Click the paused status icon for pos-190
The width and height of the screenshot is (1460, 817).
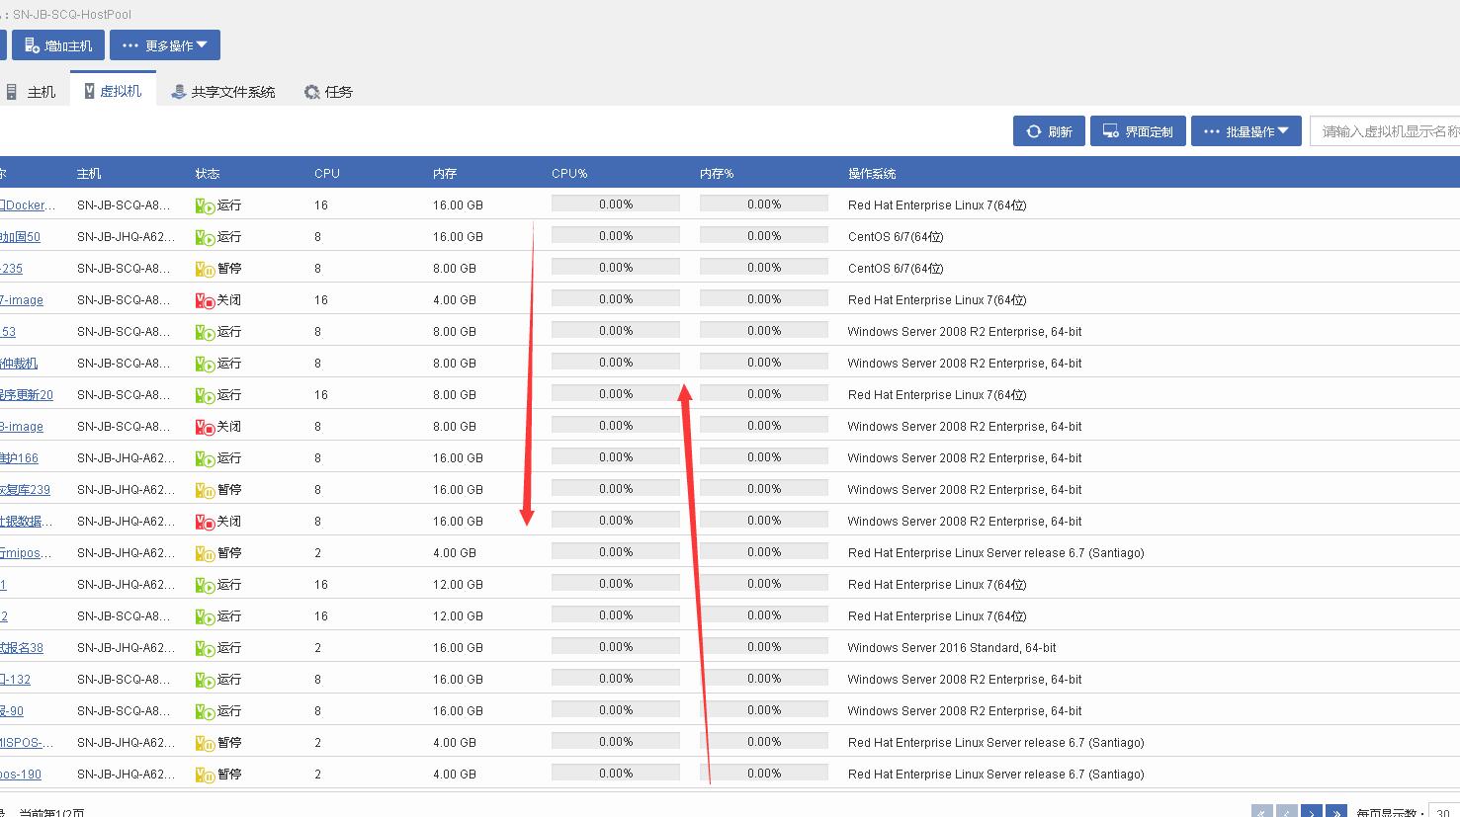click(x=205, y=776)
